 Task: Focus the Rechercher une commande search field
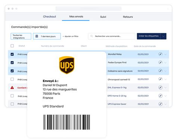coord(112,36)
